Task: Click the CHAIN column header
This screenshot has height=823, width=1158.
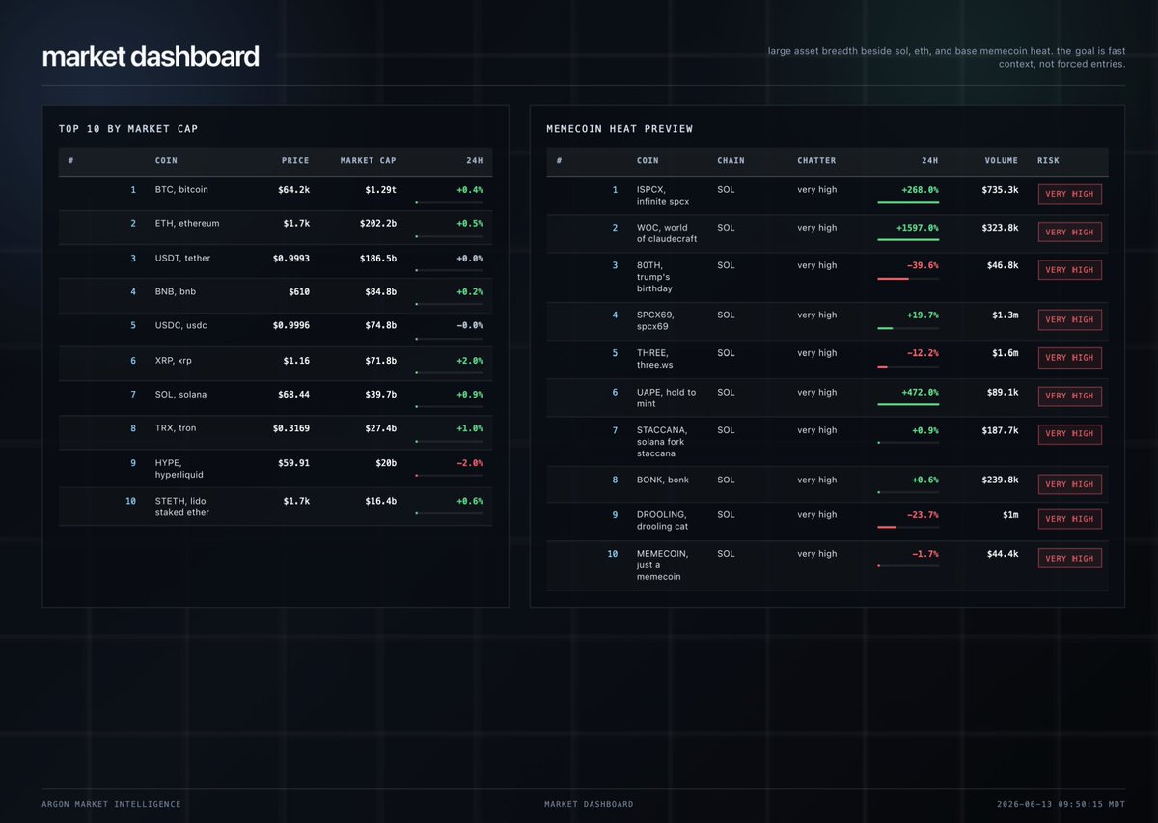Action: (x=731, y=161)
